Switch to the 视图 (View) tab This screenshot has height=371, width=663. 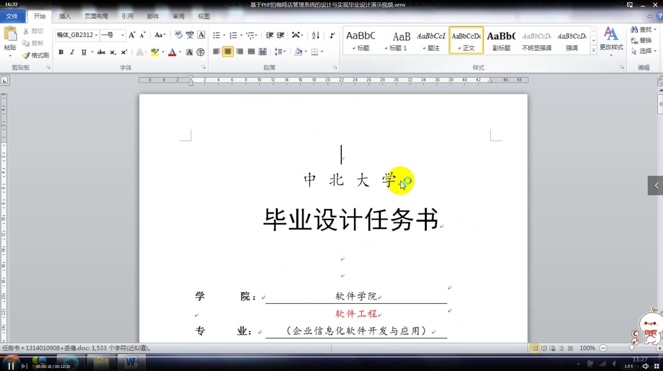pyautogui.click(x=204, y=16)
